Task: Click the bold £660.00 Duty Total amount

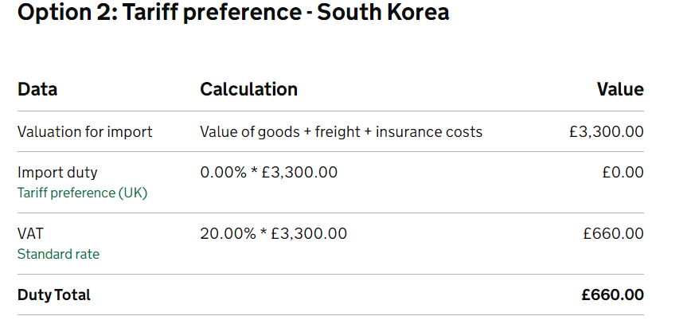Action: [612, 295]
